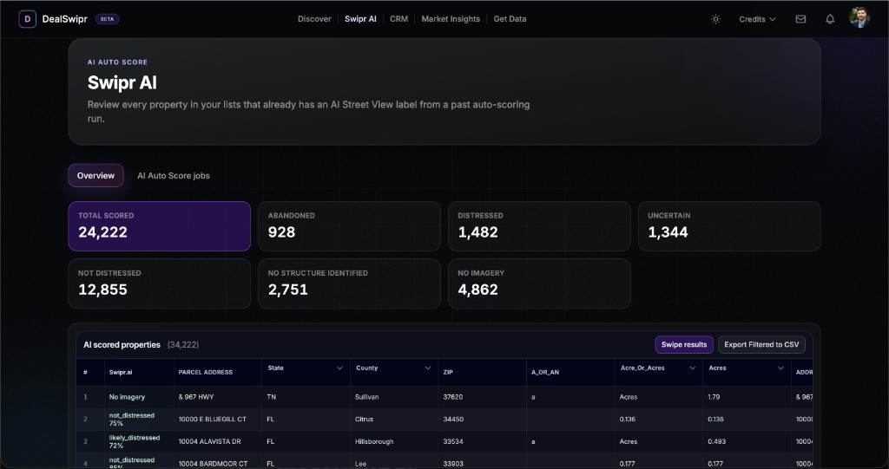Toggle the light/dark theme sun icon
The width and height of the screenshot is (889, 469).
(715, 19)
